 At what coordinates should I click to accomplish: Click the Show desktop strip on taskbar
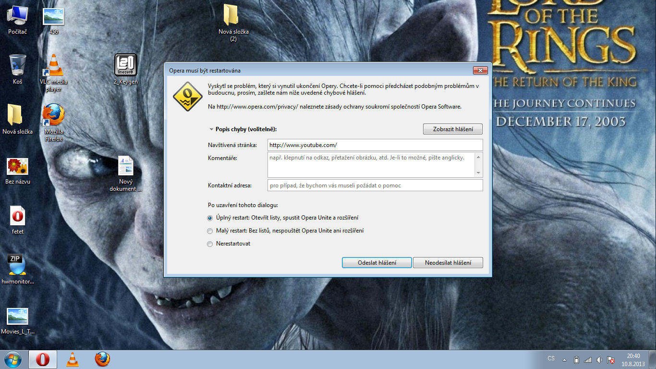point(653,359)
